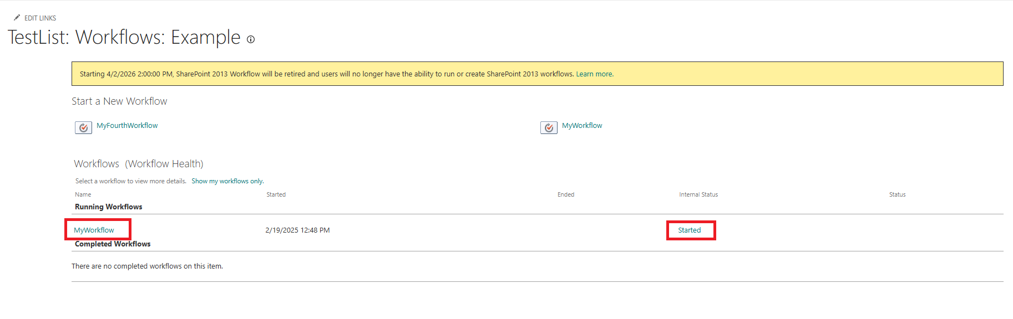Click TestList in the page title

37,38
